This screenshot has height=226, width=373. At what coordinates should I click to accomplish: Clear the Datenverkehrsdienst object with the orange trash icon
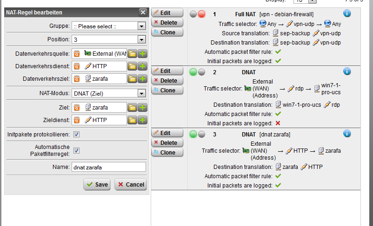(x=77, y=66)
